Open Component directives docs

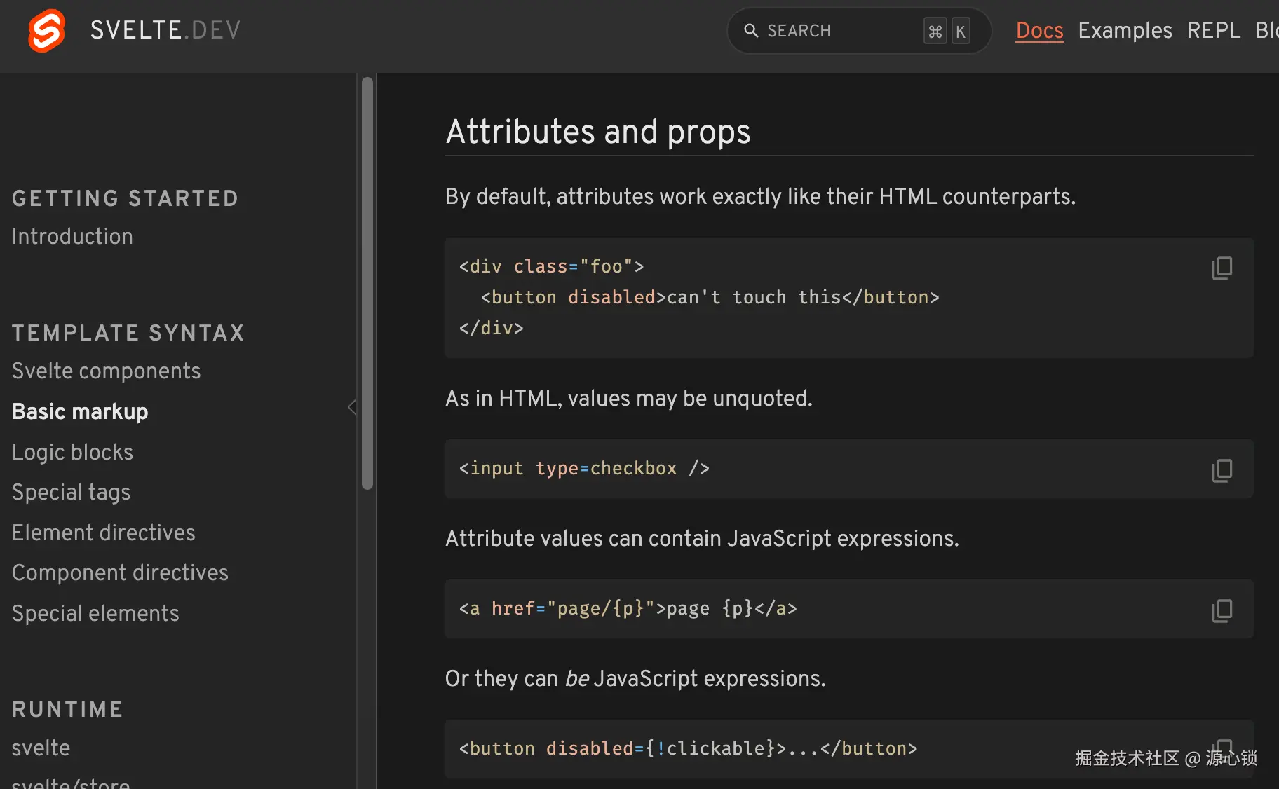tap(120, 573)
